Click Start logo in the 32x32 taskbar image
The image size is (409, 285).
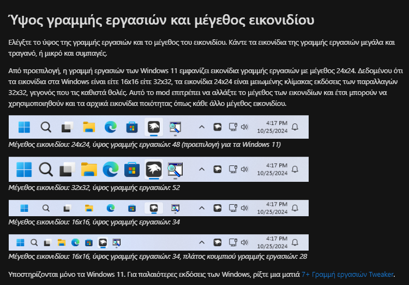[24, 169]
